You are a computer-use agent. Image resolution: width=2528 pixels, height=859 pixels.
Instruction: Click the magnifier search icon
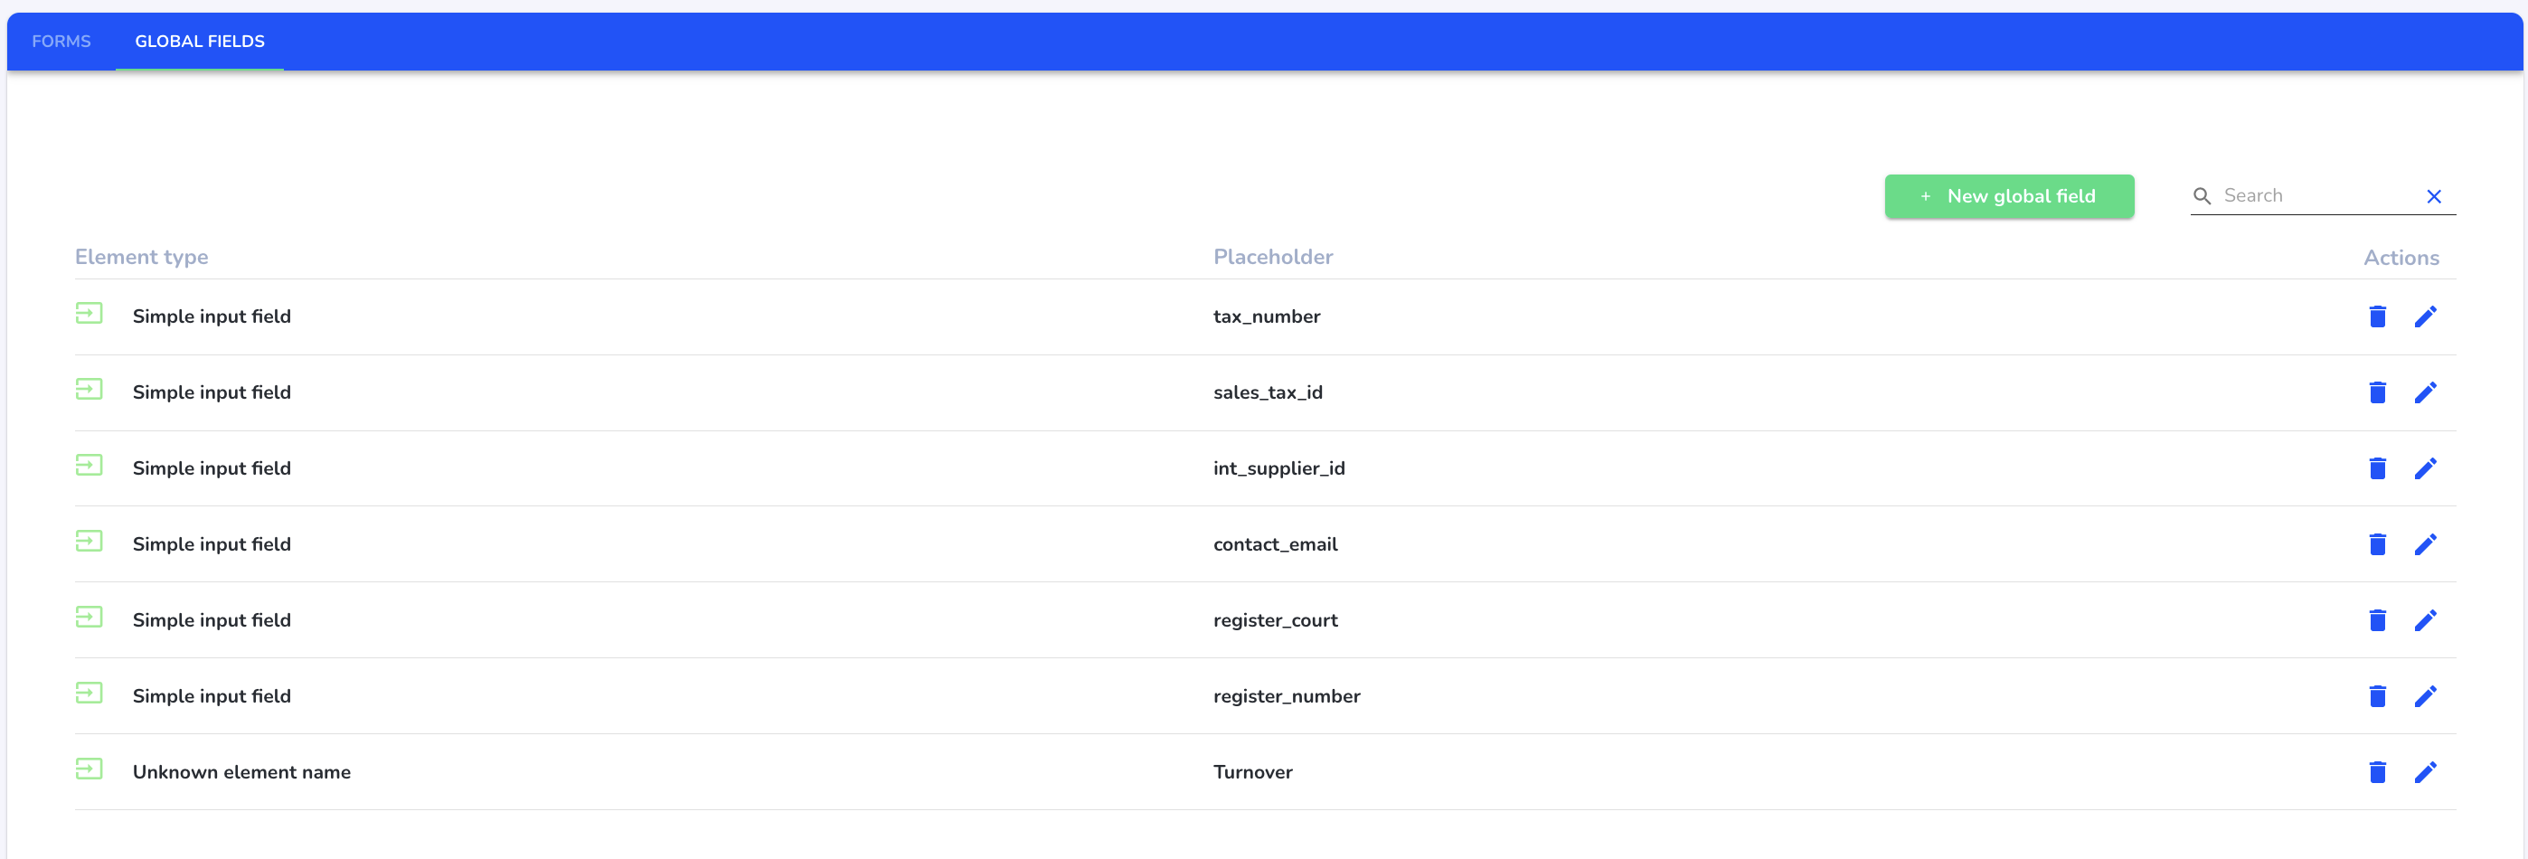point(2202,196)
